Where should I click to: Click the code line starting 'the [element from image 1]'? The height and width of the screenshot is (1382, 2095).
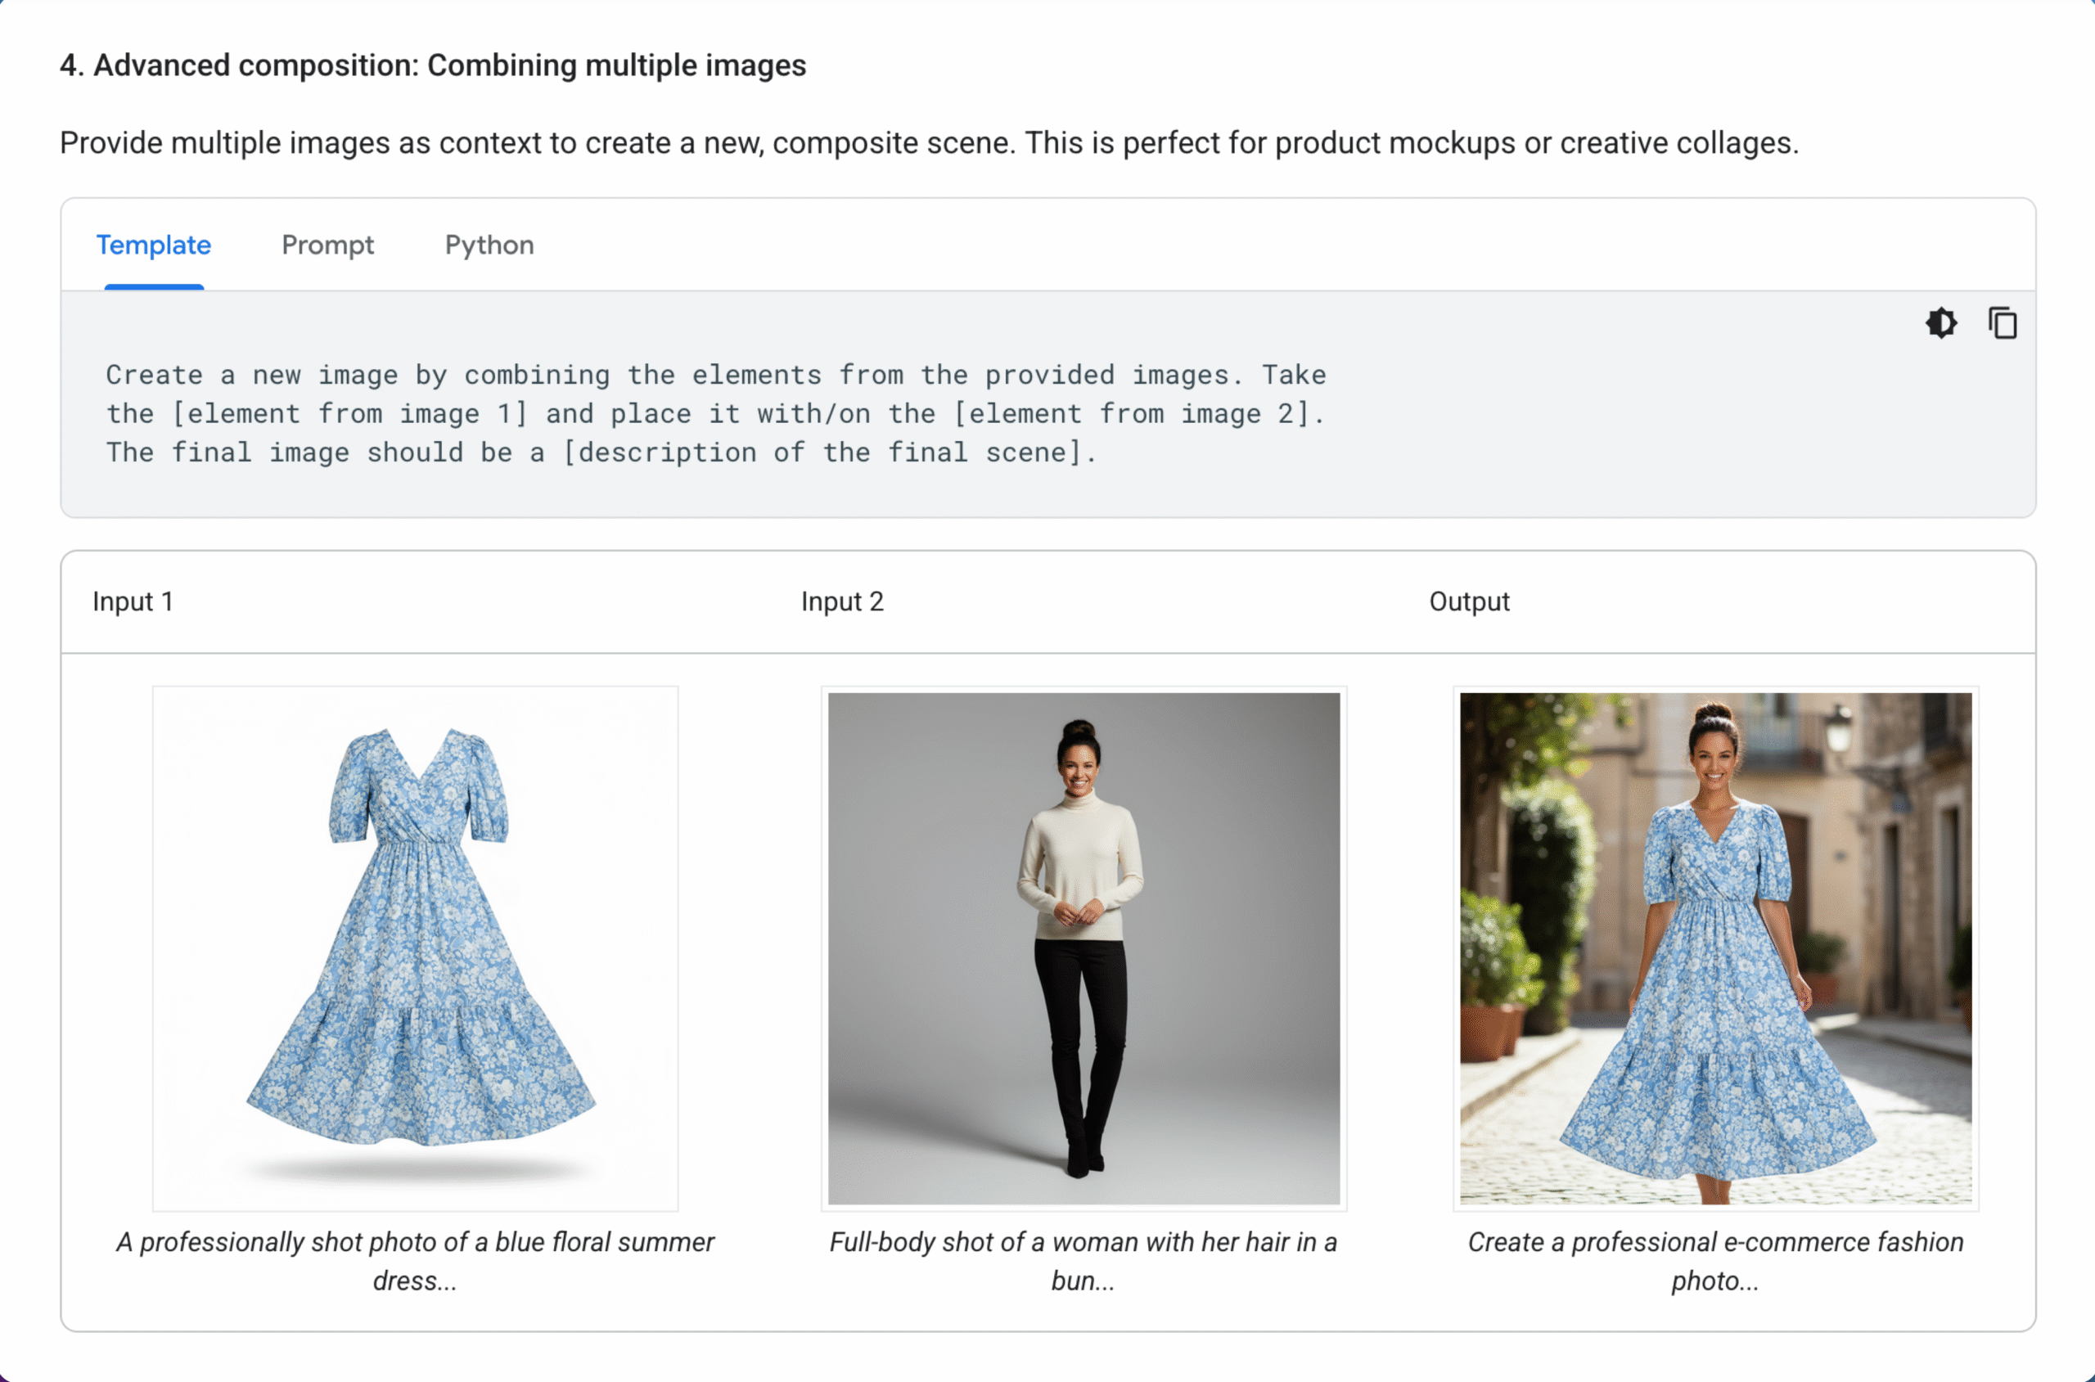pos(716,413)
